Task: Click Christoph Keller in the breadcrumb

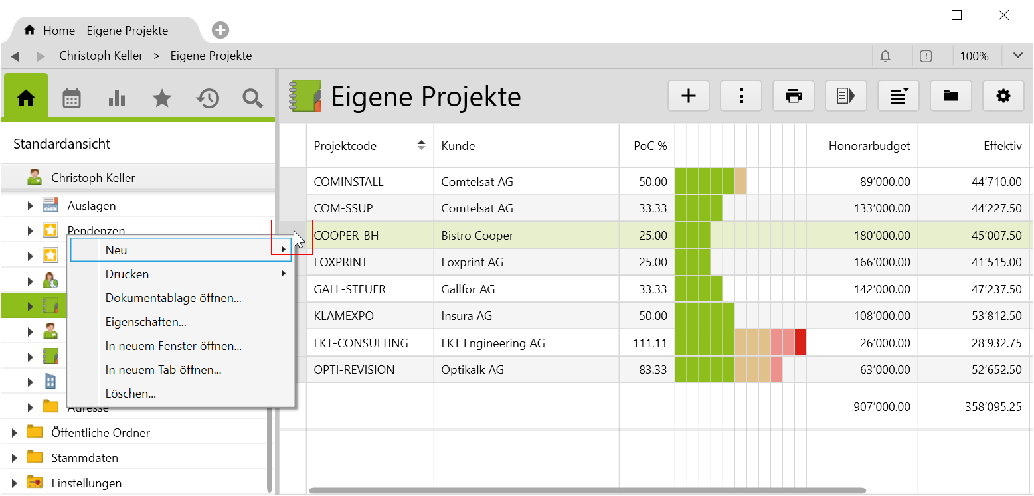Action: [x=101, y=56]
